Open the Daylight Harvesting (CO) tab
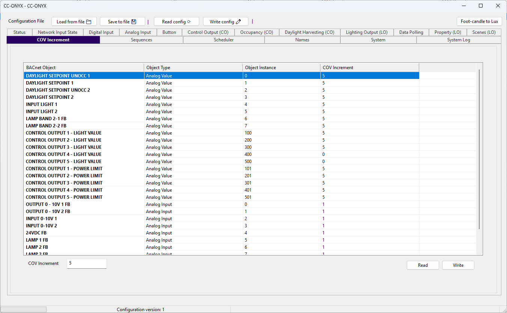This screenshot has width=507, height=313. 309,32
